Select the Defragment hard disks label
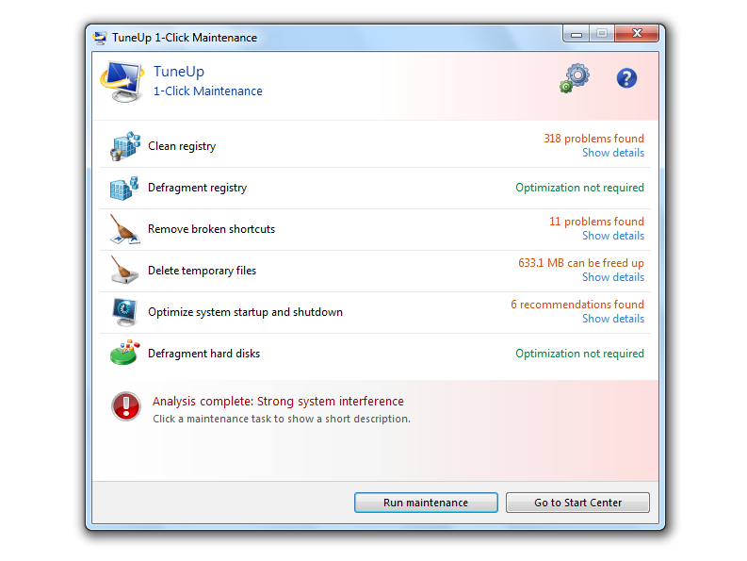 (203, 354)
